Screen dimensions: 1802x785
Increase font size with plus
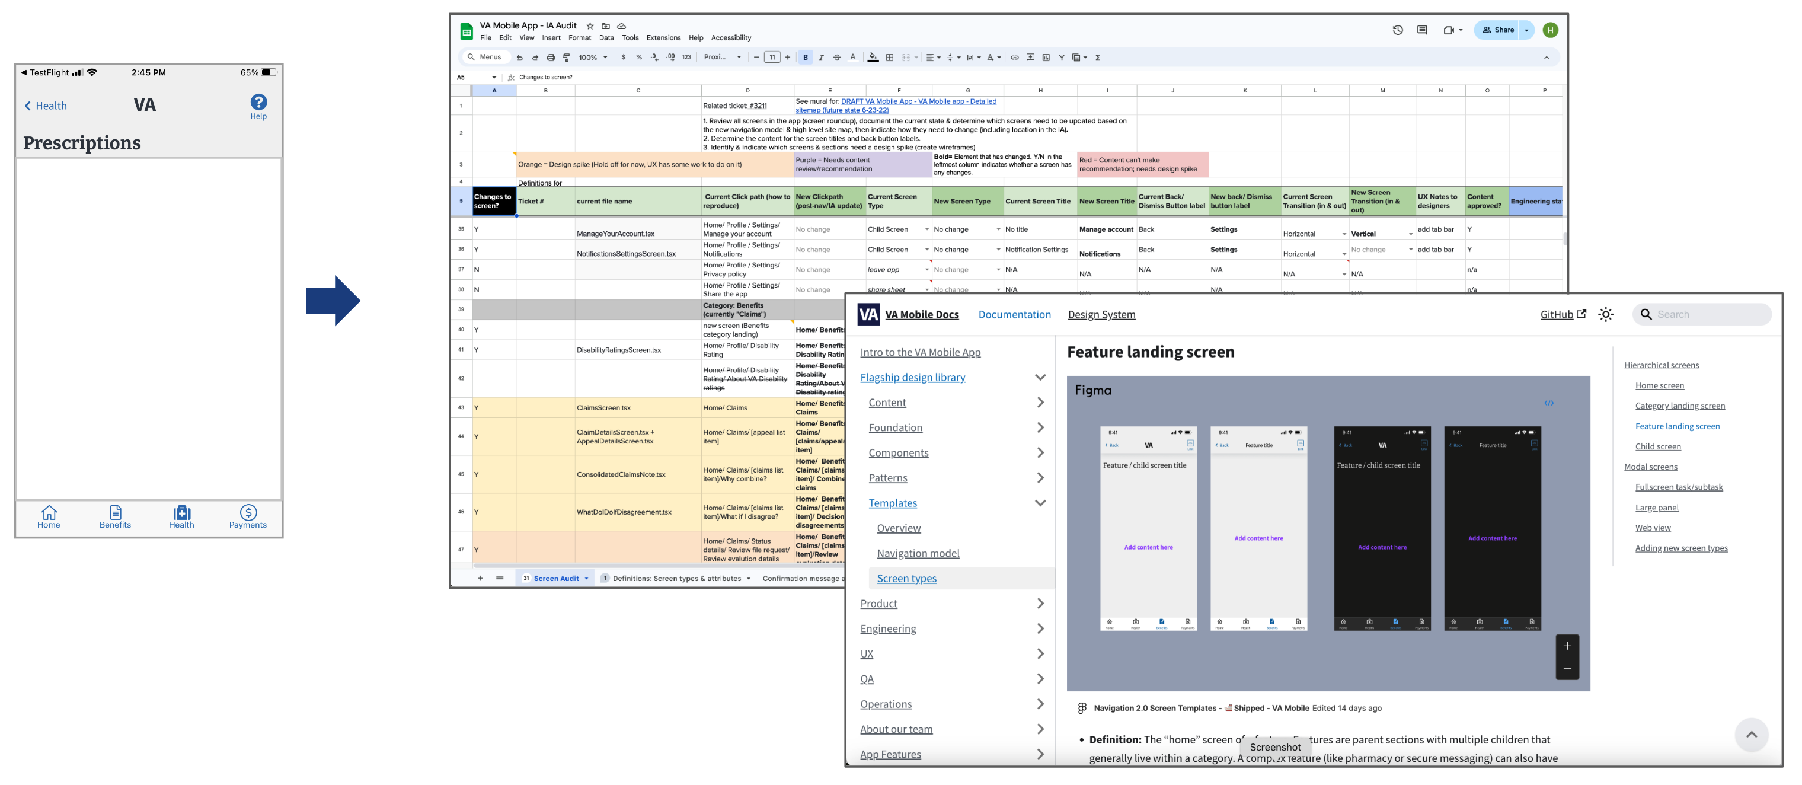788,58
